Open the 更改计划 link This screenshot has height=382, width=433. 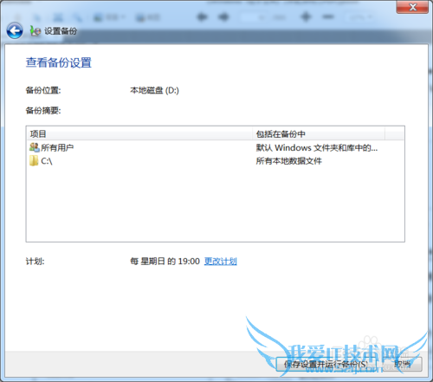coord(221,262)
